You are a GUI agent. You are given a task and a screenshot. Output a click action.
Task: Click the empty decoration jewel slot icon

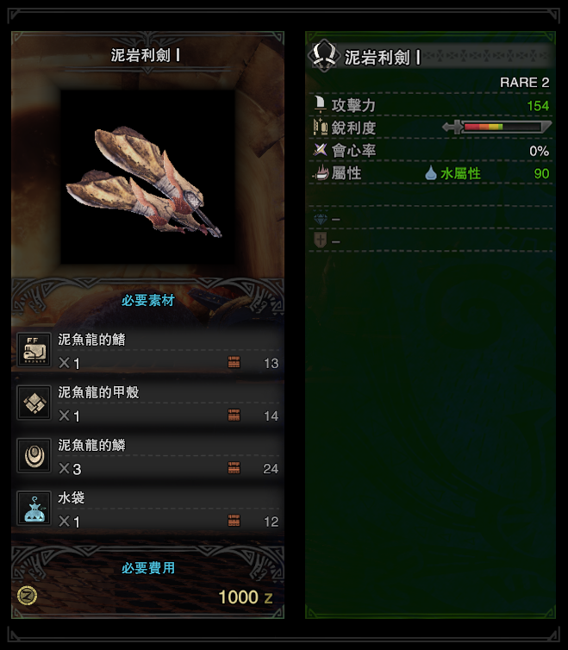point(320,218)
